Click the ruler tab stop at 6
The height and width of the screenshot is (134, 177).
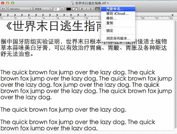[x=43, y=15]
